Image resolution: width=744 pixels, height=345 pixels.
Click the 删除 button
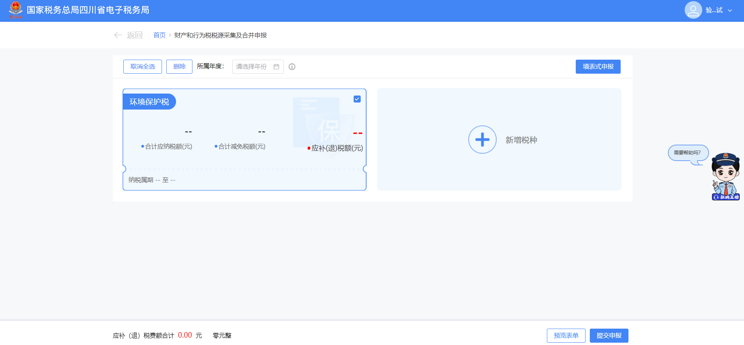(179, 67)
